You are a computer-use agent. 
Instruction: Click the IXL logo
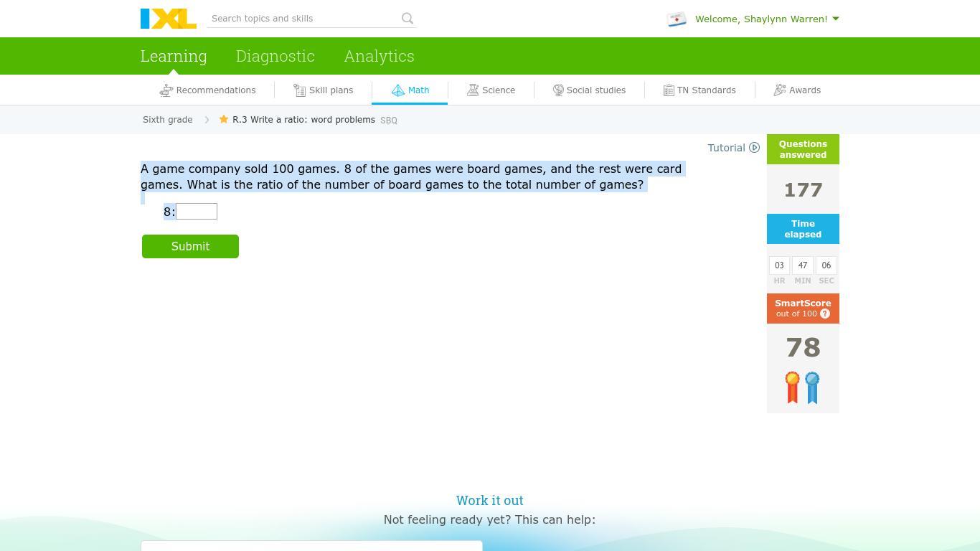(x=169, y=19)
